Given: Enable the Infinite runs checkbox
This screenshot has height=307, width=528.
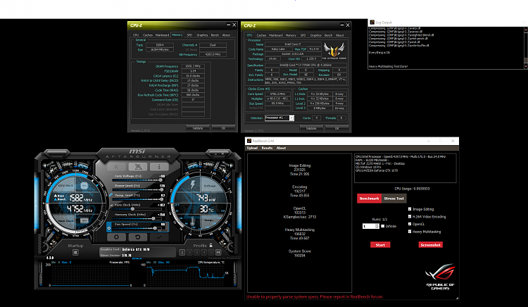Looking at the screenshot, I should (x=382, y=226).
